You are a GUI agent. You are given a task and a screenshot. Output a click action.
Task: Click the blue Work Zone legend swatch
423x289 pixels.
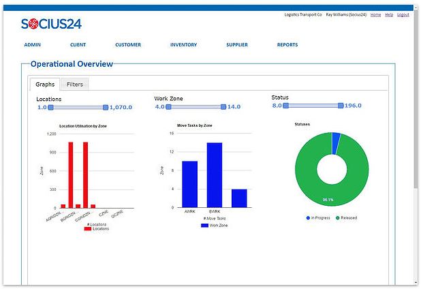click(x=204, y=226)
